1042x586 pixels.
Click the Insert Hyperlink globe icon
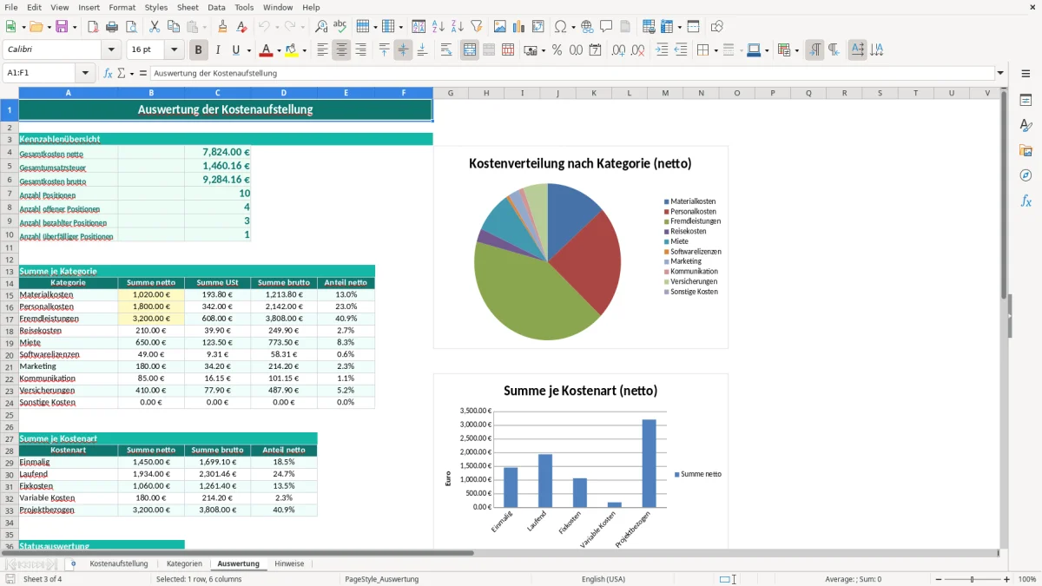point(587,27)
